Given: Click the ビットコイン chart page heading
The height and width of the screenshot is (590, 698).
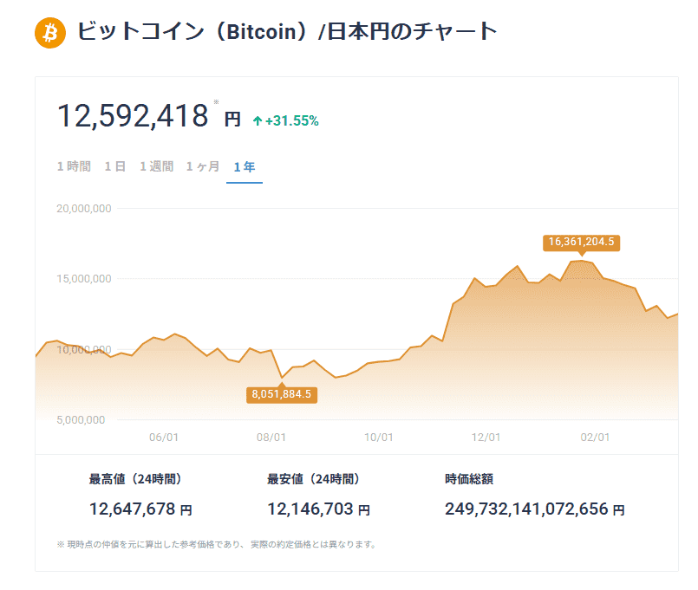Looking at the screenshot, I should pyautogui.click(x=287, y=32).
